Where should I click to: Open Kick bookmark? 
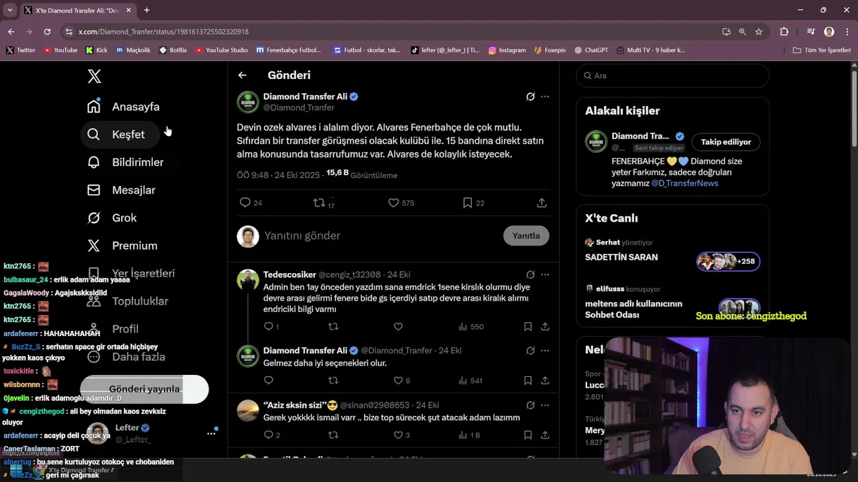97,50
